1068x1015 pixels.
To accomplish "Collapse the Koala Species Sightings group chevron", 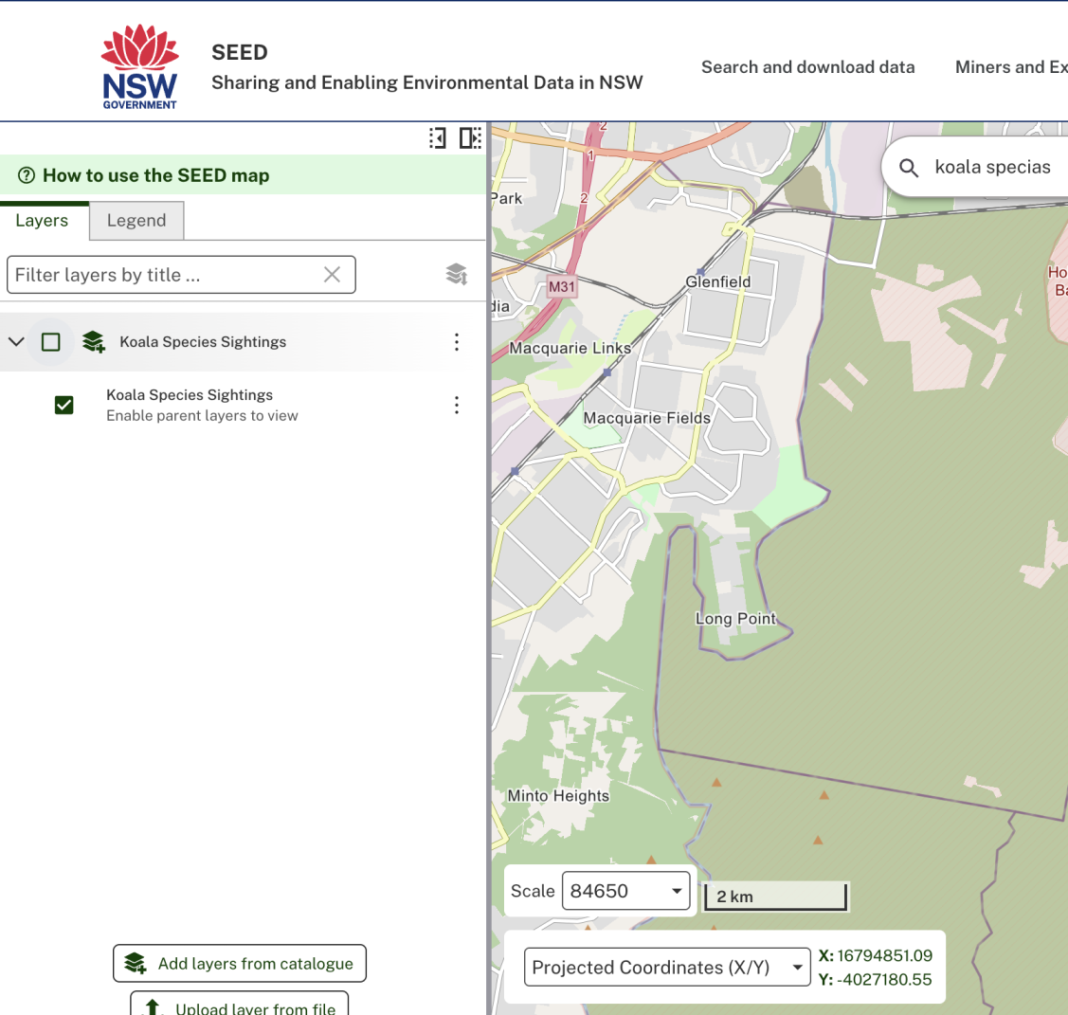I will [x=16, y=342].
